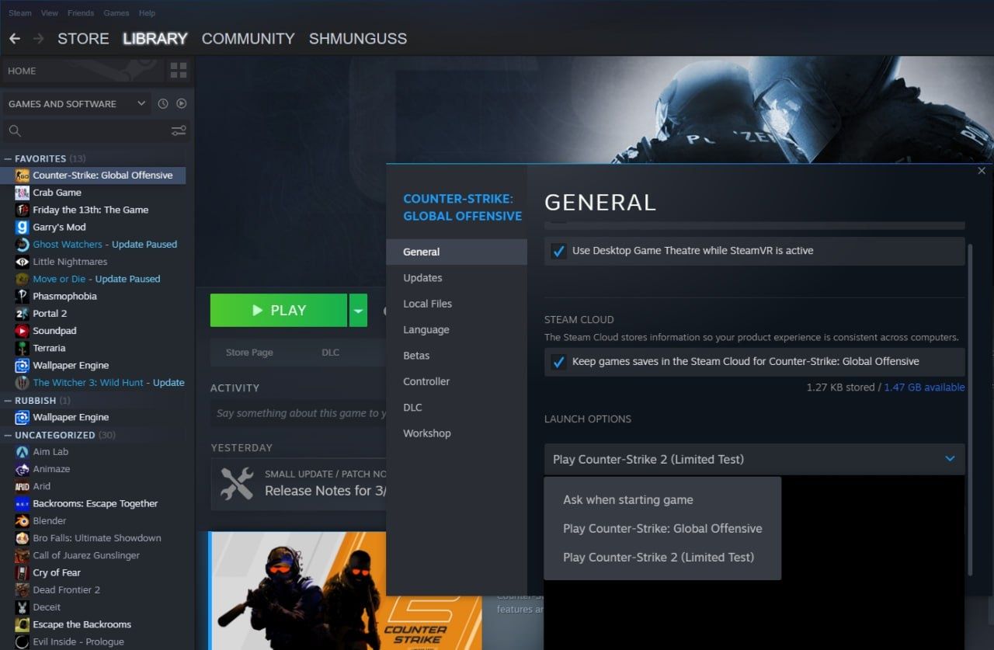Image resolution: width=994 pixels, height=650 pixels.
Task: Click the Little Nightmares icon
Action: 22,262
